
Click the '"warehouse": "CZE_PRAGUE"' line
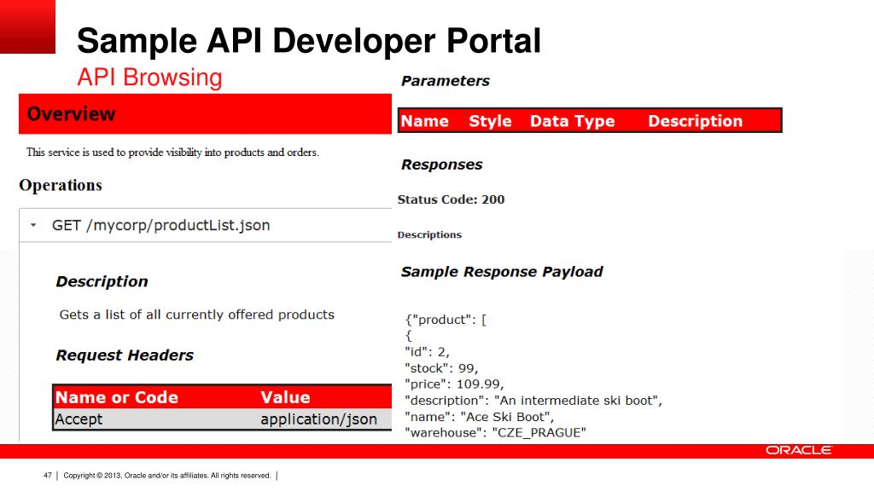(x=496, y=432)
